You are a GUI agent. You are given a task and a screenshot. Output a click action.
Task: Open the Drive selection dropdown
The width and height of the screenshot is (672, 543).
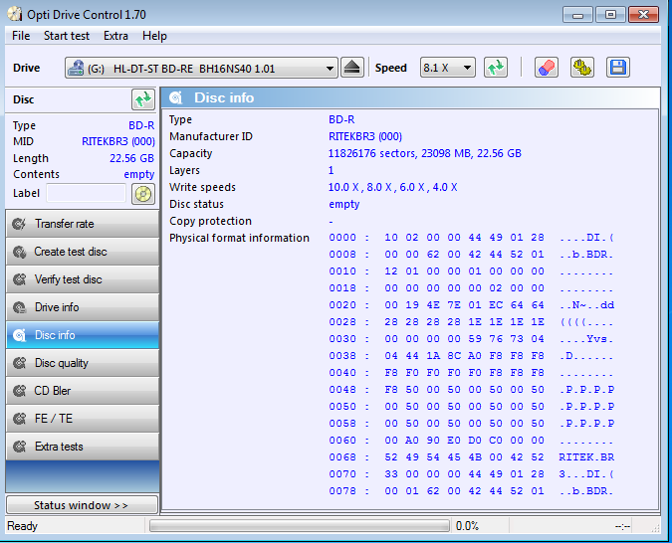pos(201,68)
